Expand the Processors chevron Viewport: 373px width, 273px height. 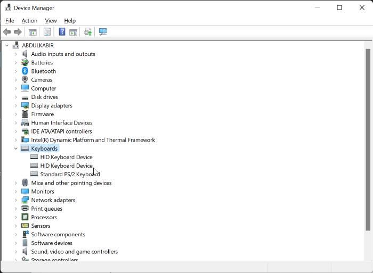coord(15,217)
